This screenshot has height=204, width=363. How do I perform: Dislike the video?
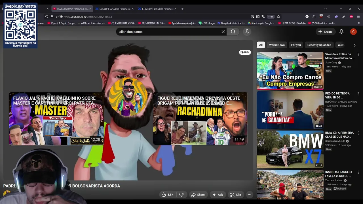click(181, 195)
